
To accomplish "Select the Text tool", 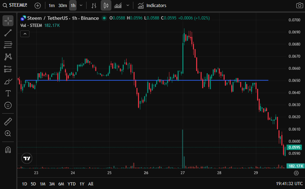I will 8,93.
